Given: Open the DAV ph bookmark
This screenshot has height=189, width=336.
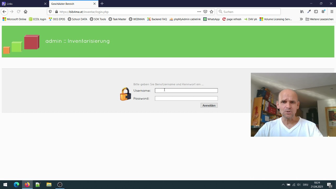Looking at the screenshot, I should click(x=250, y=19).
